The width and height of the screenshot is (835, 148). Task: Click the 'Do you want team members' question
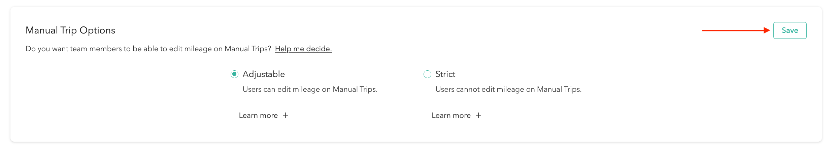point(148,49)
